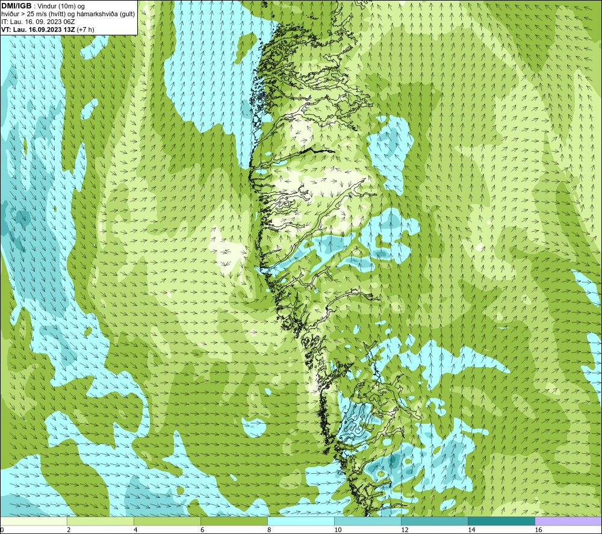Pick the cyan 10–12 legend swatch
Screen dimensions: 602x534
(x=368, y=521)
